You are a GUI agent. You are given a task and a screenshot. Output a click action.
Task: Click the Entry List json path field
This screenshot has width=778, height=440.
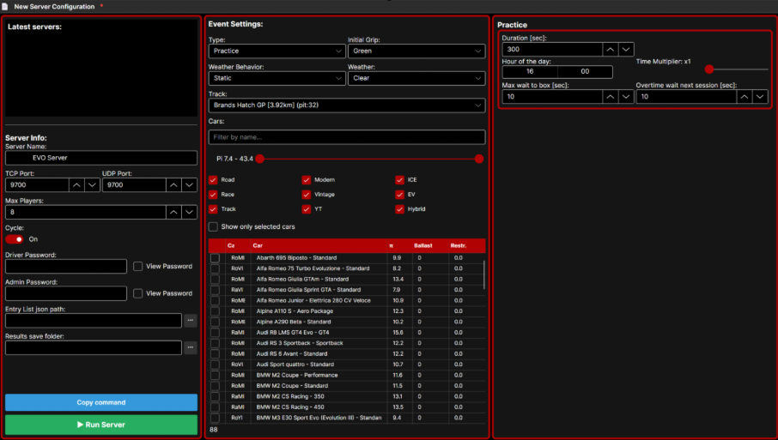point(94,321)
